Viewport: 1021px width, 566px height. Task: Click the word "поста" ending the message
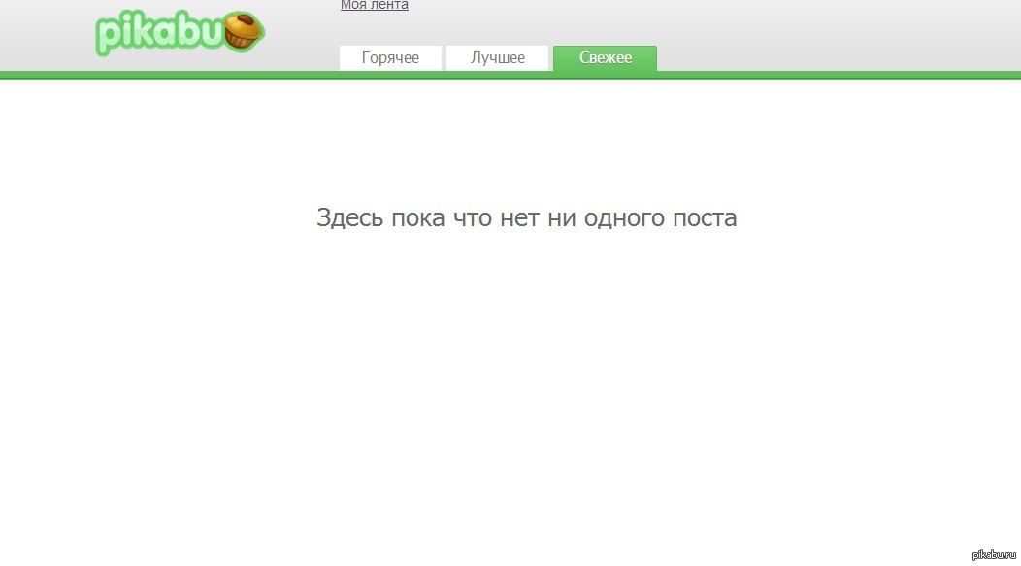705,218
